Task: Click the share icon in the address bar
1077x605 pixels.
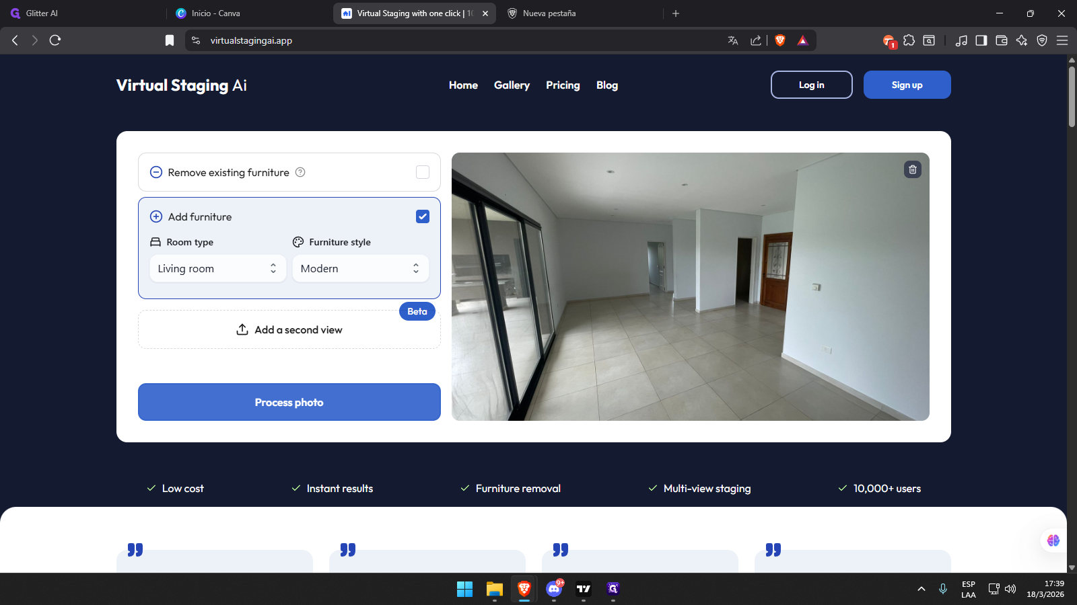Action: tap(756, 40)
